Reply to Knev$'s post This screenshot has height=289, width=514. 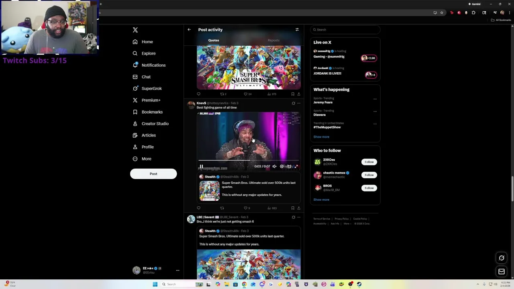pyautogui.click(x=198, y=208)
